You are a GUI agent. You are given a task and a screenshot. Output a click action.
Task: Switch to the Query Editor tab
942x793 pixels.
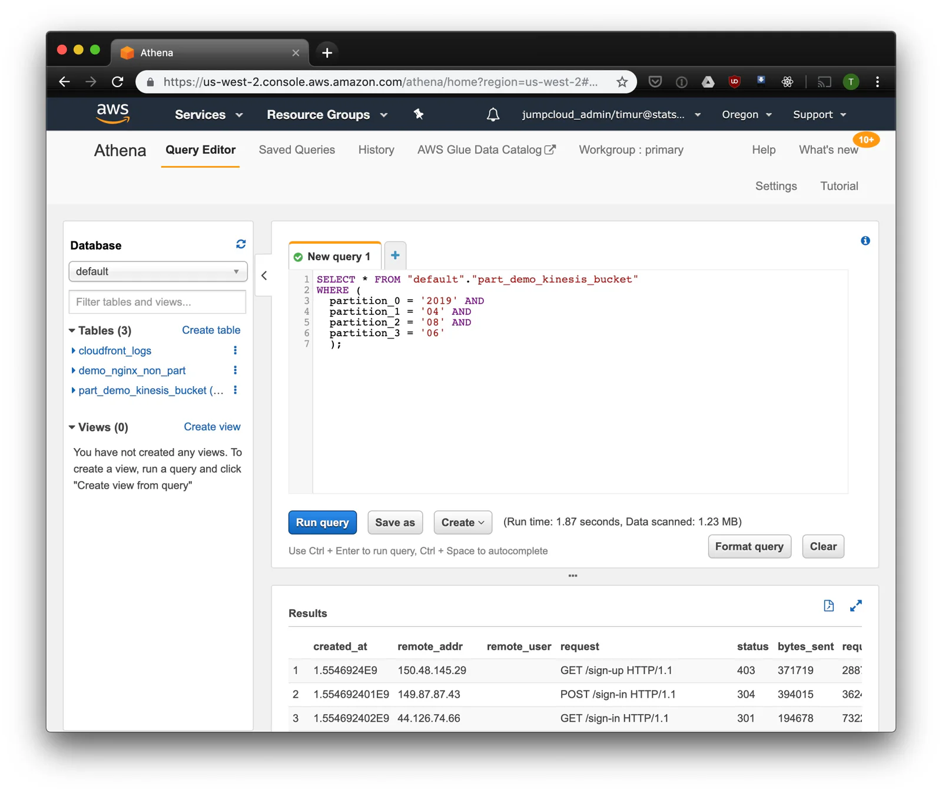200,150
